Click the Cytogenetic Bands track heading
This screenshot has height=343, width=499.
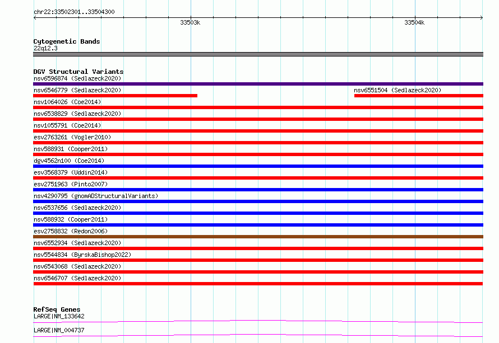[67, 41]
